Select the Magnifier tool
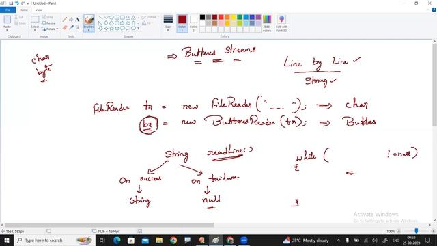This screenshot has height=246, width=437. coord(77,27)
